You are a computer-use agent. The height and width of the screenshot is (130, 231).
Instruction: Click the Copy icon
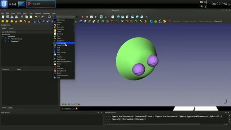coord(26,17)
